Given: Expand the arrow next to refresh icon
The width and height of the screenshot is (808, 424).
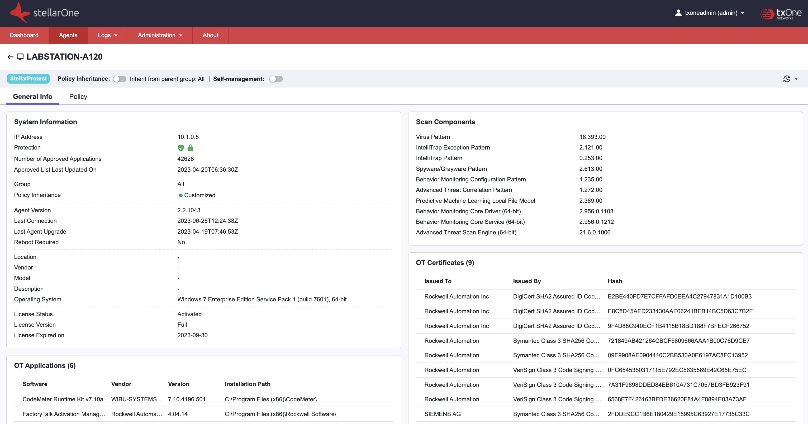Looking at the screenshot, I should 796,79.
